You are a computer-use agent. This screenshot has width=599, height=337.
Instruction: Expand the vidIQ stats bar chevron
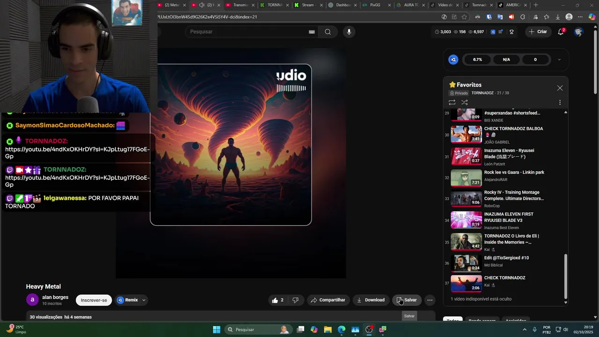click(559, 59)
